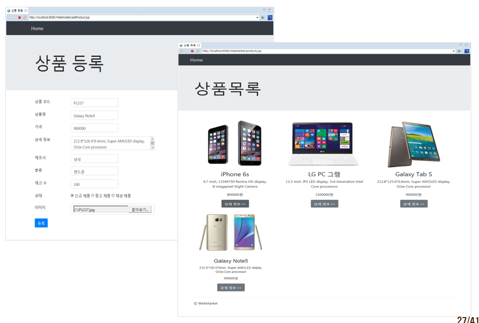479x323 pixels.
Task: Click the Galaxy Tab S tablet image
Action: 414,144
